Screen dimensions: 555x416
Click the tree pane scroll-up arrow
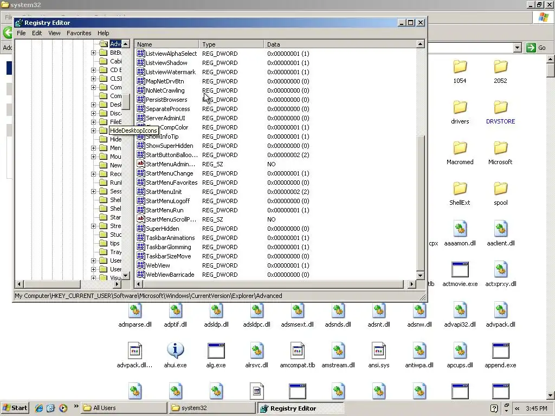tap(126, 44)
